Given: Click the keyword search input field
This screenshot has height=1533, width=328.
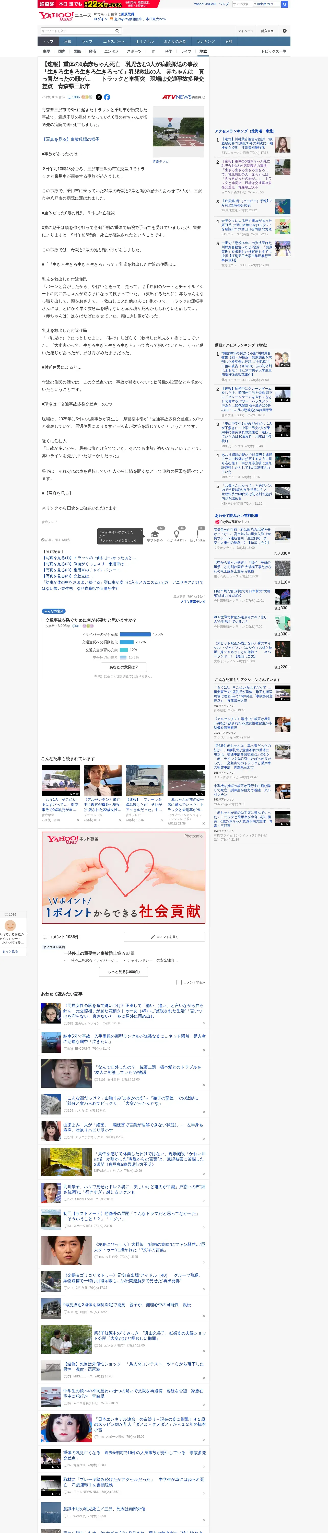Looking at the screenshot, I should pos(77,31).
